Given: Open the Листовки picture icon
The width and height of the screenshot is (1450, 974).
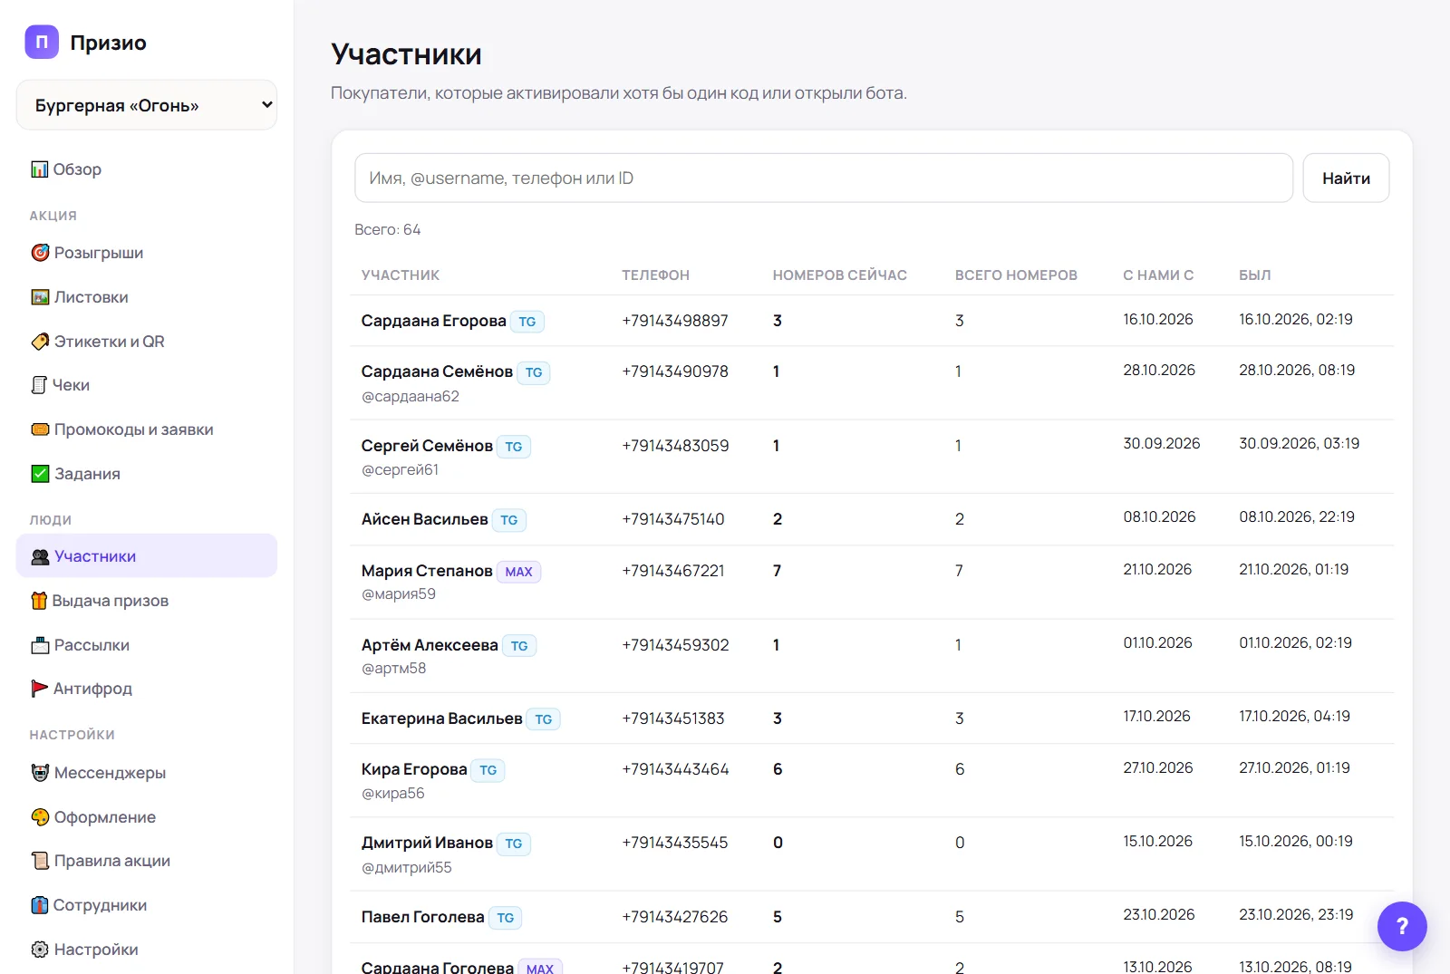Looking at the screenshot, I should [x=41, y=297].
